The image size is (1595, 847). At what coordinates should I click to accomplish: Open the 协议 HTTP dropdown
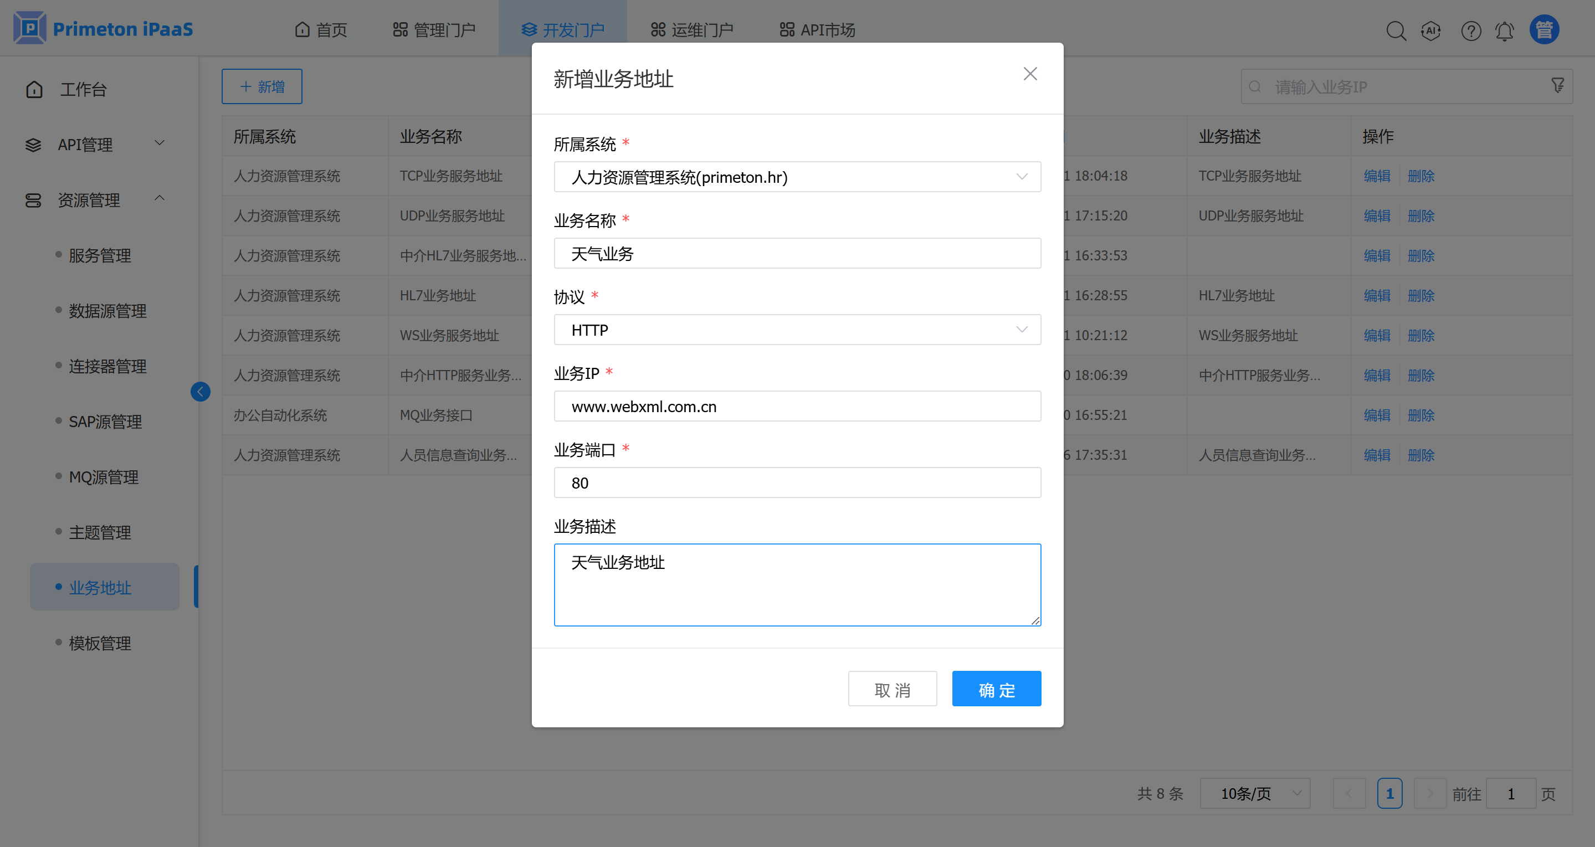click(797, 330)
